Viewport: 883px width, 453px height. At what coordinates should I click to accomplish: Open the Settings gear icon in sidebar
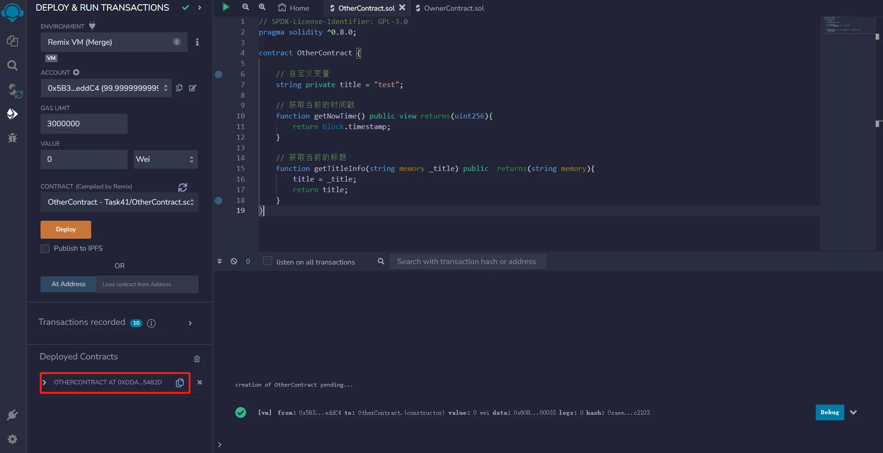pyautogui.click(x=12, y=439)
